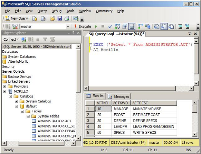Open a file with the folder icon
The image size is (201, 154).
point(52,19)
